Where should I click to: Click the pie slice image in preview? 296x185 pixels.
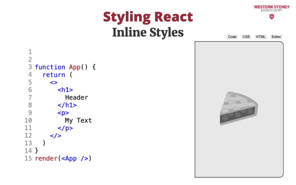pos(239,108)
